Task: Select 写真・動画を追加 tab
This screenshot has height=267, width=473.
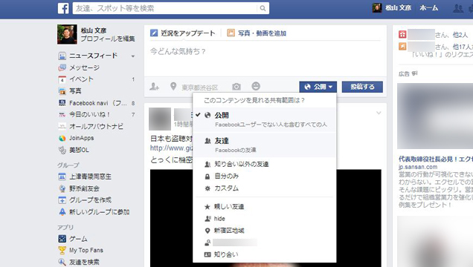Action: (x=257, y=33)
